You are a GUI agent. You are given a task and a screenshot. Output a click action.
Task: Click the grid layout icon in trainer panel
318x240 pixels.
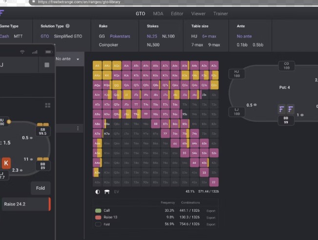pyautogui.click(x=48, y=105)
